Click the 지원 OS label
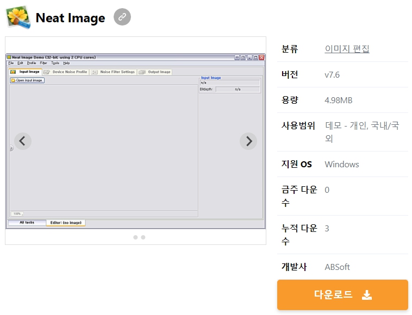The image size is (412, 315). (297, 165)
